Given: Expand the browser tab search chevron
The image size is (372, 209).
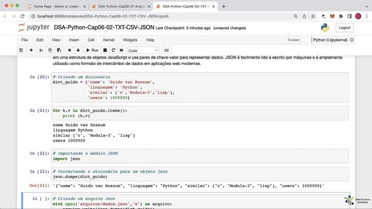Looking at the screenshot, I should [367, 6].
